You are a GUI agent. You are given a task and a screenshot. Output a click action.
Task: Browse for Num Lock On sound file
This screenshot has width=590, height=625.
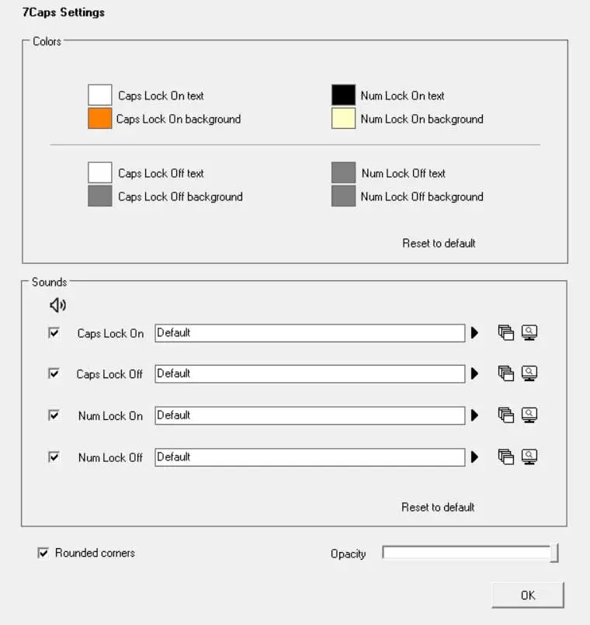point(529,415)
